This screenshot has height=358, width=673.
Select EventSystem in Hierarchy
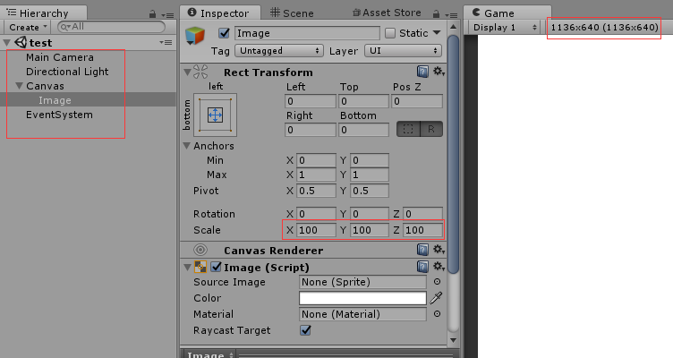pos(59,115)
